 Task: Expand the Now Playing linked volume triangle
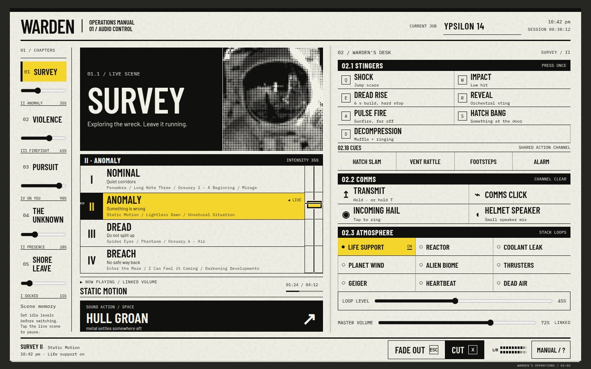coord(81,282)
